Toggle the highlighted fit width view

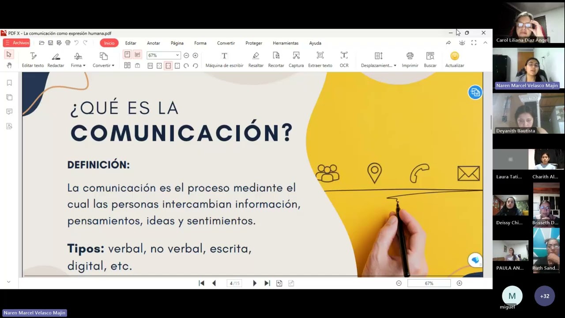click(x=168, y=65)
